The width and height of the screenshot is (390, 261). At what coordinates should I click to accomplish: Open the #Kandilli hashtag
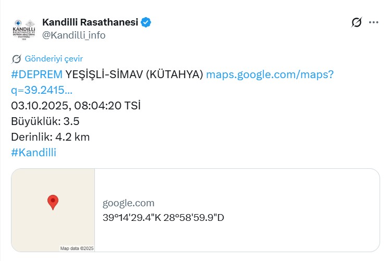point(33,153)
